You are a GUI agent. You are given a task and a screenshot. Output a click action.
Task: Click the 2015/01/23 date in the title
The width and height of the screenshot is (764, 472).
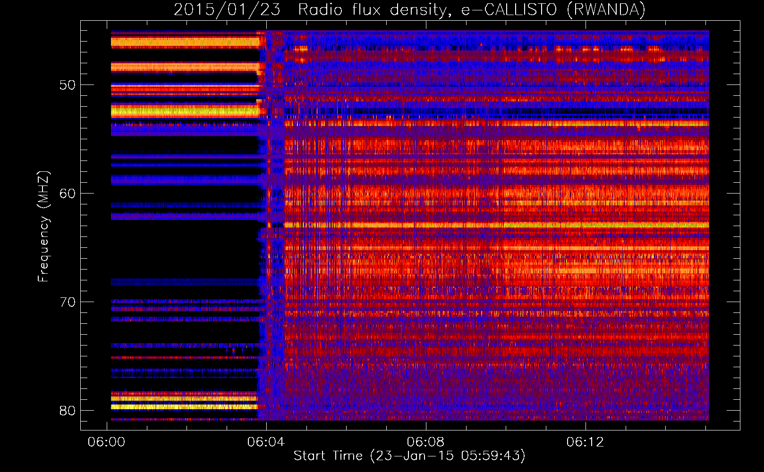[x=227, y=10]
